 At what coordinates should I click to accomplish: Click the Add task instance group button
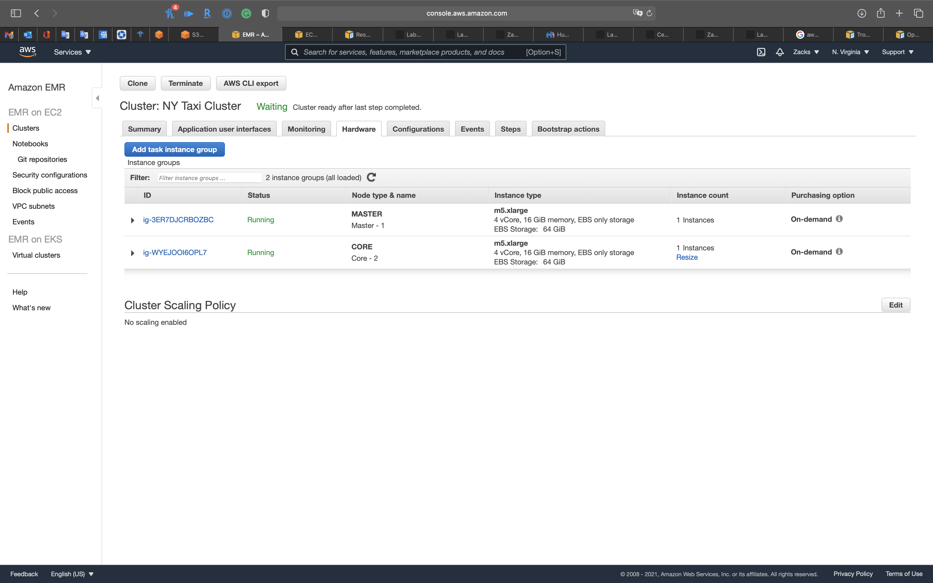(174, 150)
